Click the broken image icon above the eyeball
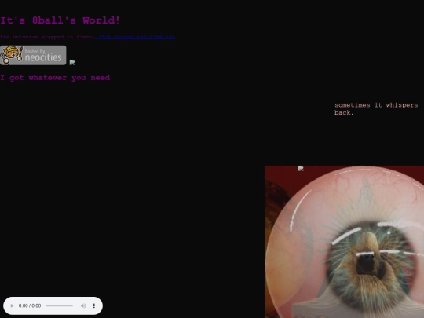This screenshot has height=318, width=424. (x=301, y=169)
